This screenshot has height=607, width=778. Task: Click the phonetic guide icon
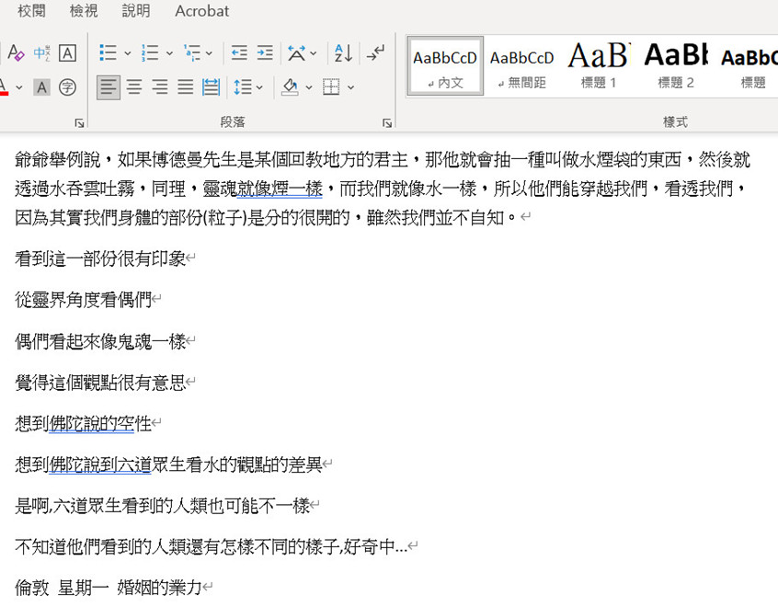[x=41, y=53]
